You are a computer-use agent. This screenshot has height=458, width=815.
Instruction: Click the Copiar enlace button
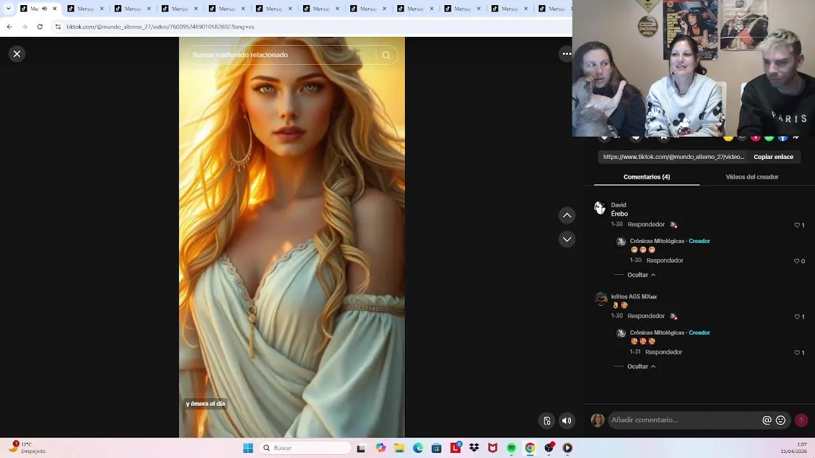773,156
